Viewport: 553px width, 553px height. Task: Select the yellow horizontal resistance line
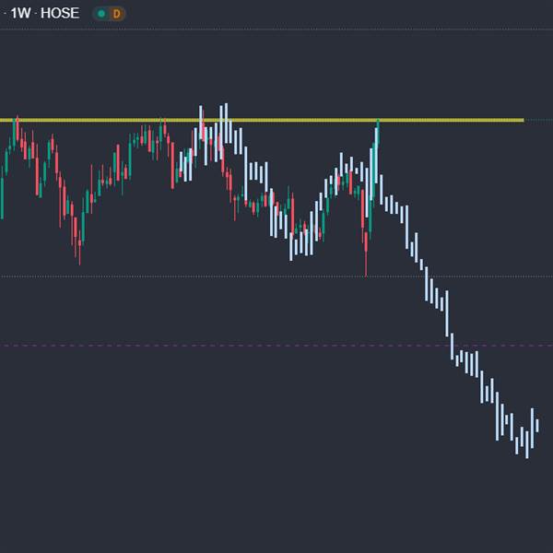click(262, 120)
